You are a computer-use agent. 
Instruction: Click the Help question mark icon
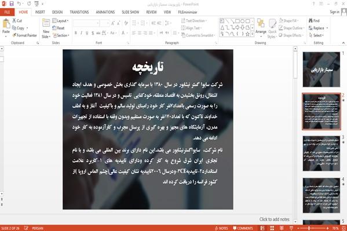[x=313, y=3]
